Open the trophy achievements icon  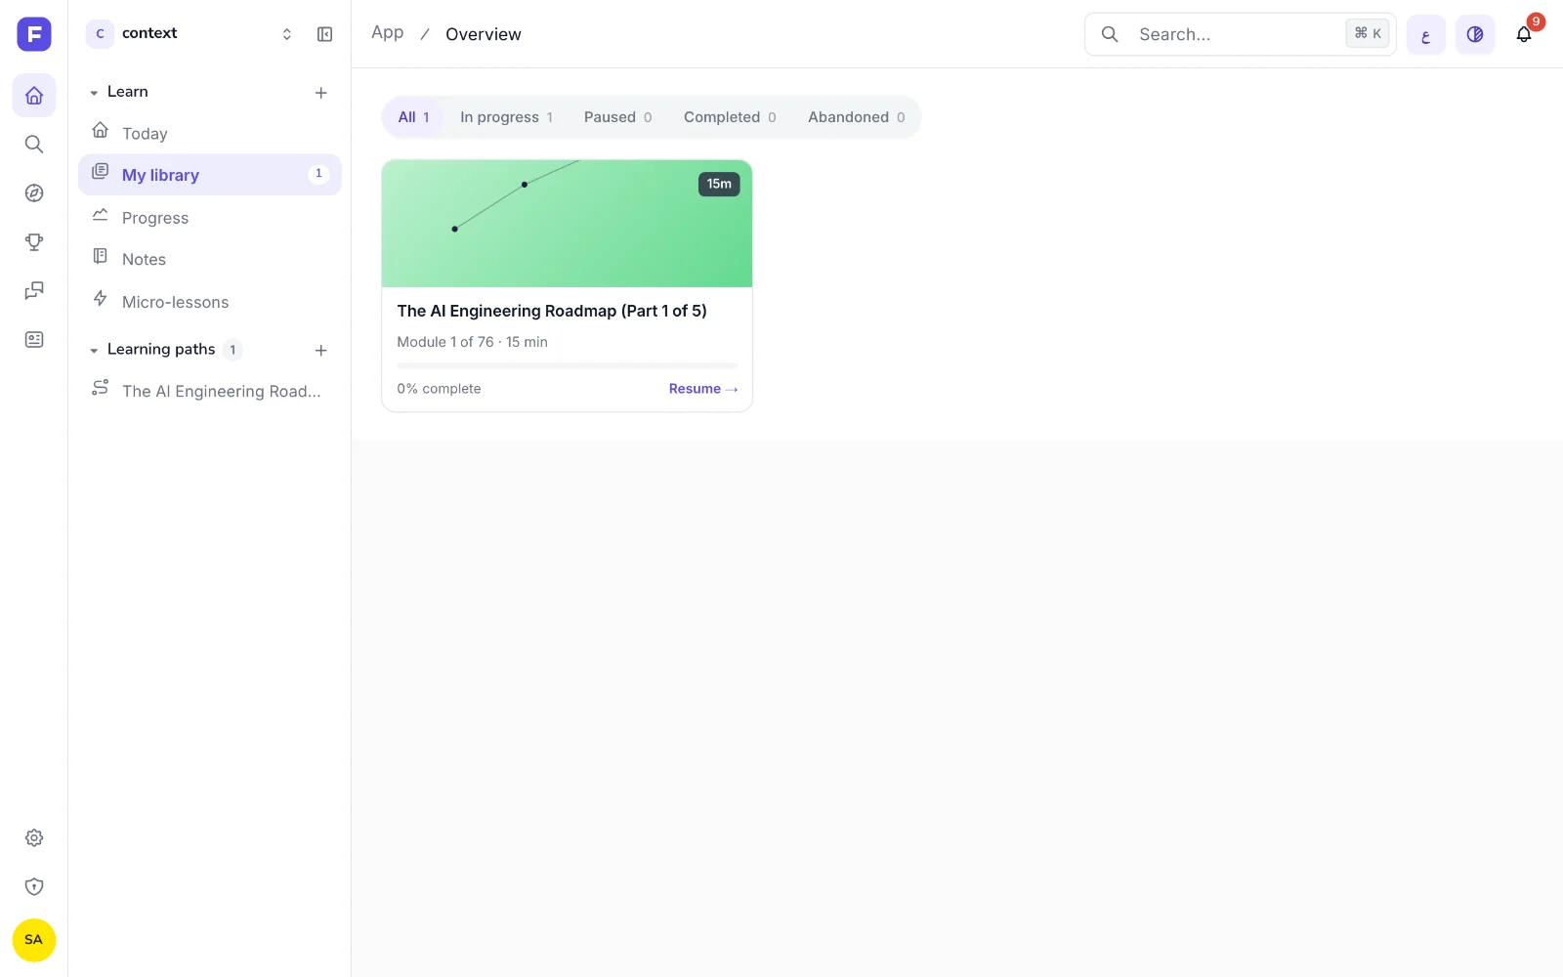34,242
